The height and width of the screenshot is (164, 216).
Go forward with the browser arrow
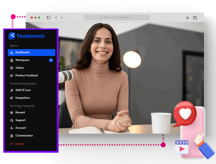[62, 17]
